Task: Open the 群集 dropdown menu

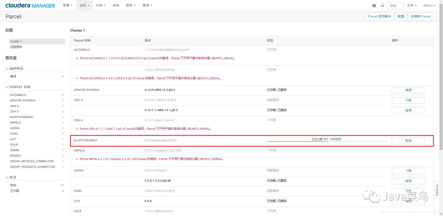Action: (68, 5)
